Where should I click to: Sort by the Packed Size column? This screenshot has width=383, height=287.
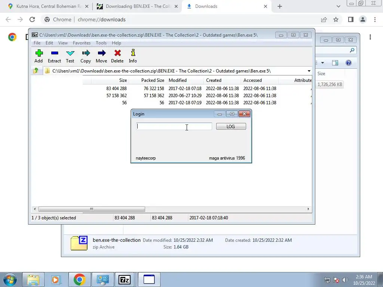147,80
